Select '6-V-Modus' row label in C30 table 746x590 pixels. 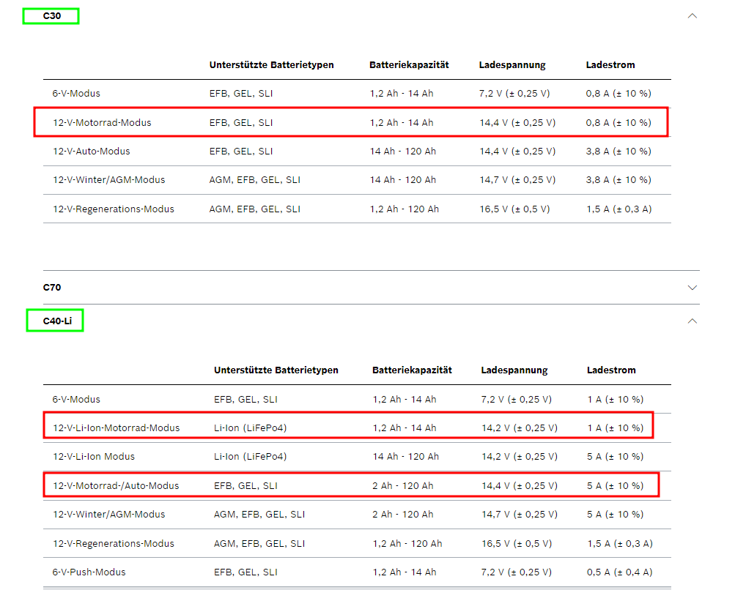(76, 93)
